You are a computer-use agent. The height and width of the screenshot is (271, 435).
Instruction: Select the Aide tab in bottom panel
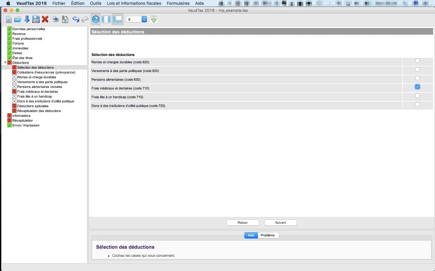tap(251, 235)
